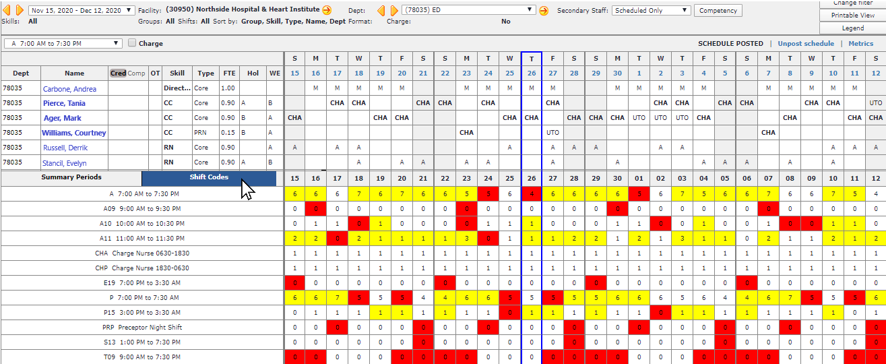Expand the (78035) ED department dropdown
886x364 pixels.
[468, 11]
